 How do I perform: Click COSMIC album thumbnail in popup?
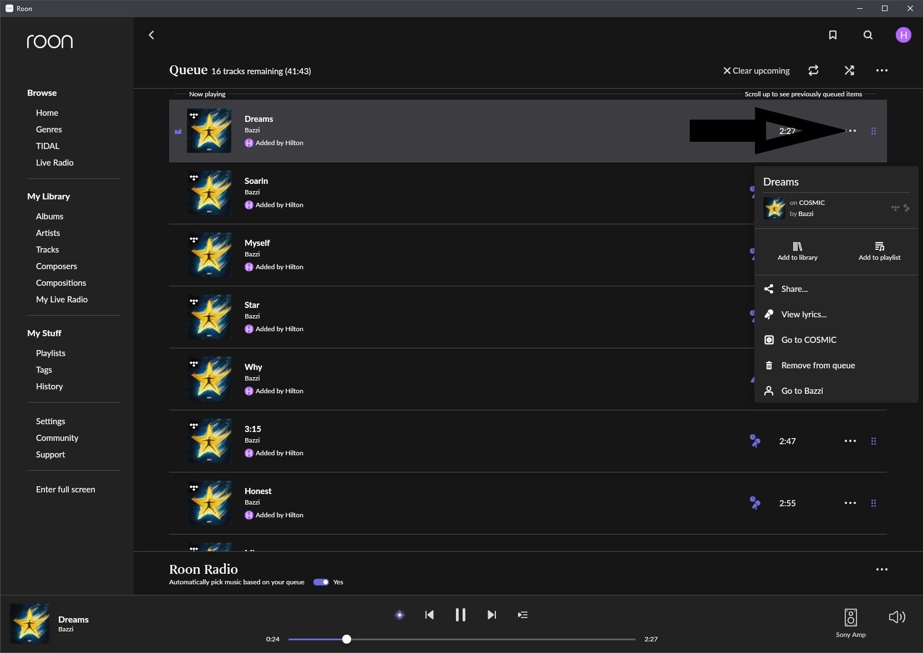tap(774, 208)
